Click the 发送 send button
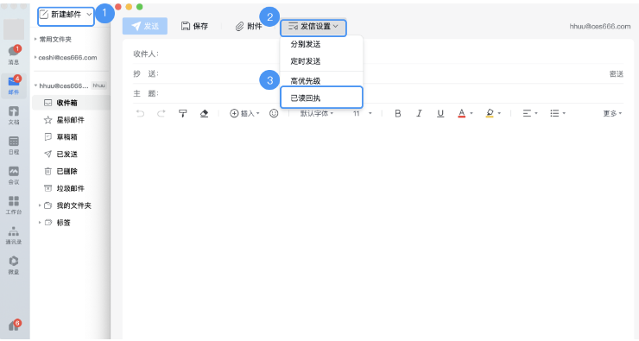Viewport: 639px width, 341px height. [x=145, y=26]
